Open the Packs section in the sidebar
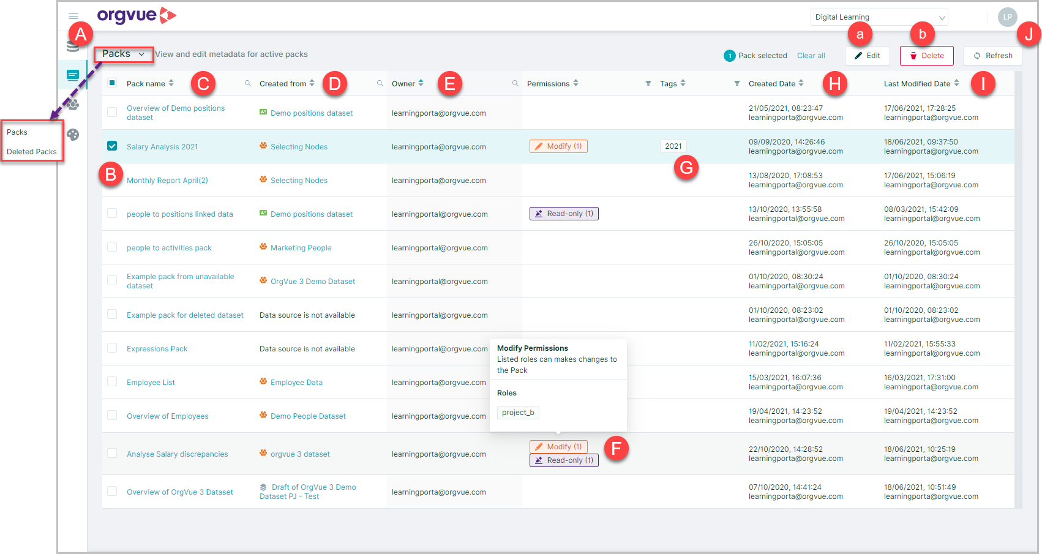Image resolution: width=1042 pixels, height=554 pixels. click(73, 75)
